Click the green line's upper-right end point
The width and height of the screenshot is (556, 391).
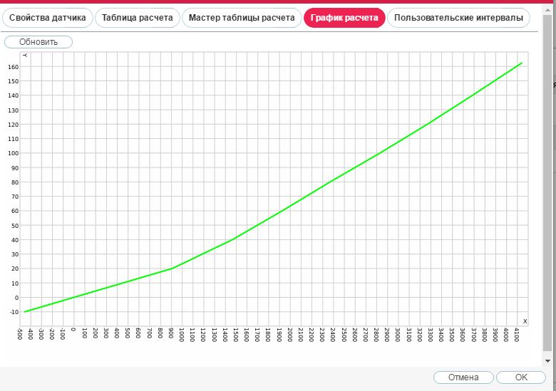click(522, 63)
